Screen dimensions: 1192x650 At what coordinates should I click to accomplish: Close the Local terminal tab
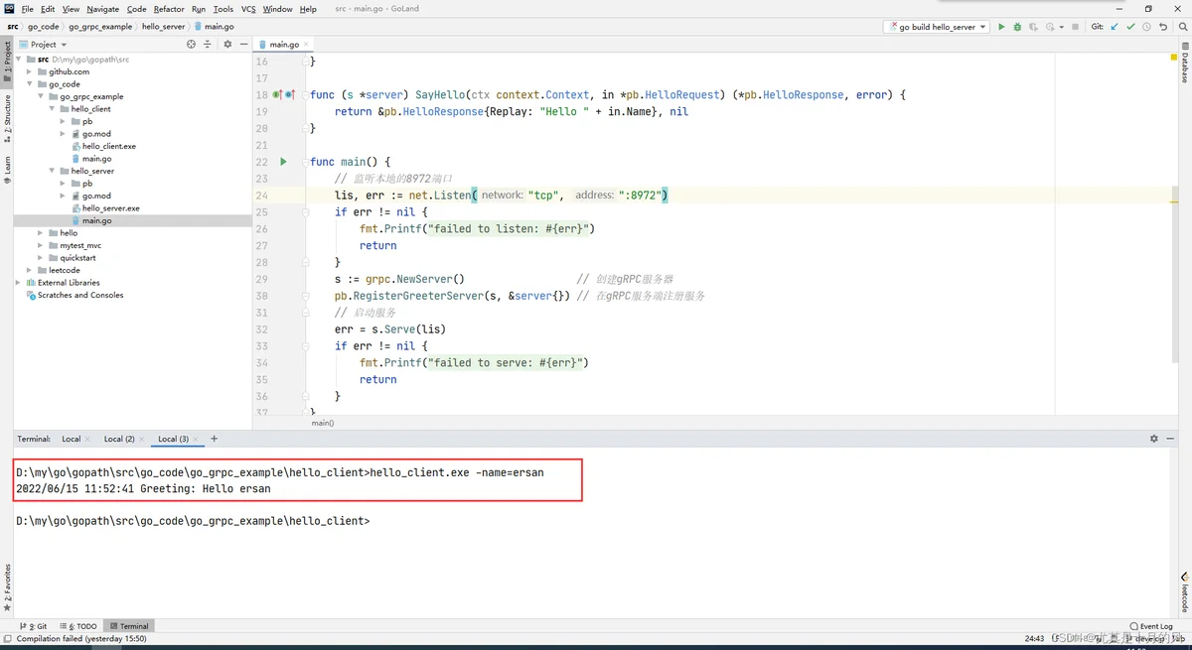coord(87,439)
